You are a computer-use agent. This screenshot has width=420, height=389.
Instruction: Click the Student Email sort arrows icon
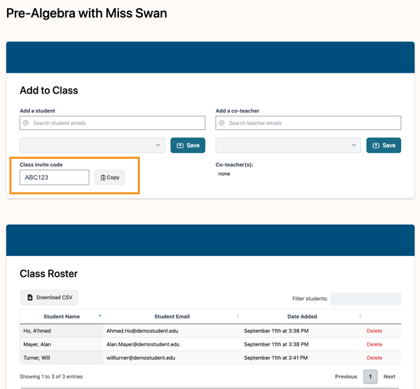point(237,316)
